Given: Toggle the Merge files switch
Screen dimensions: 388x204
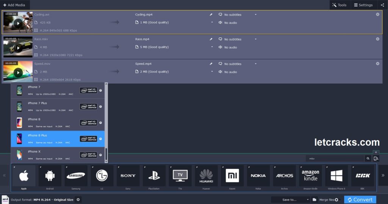Looking at the screenshot, I should 338,200.
